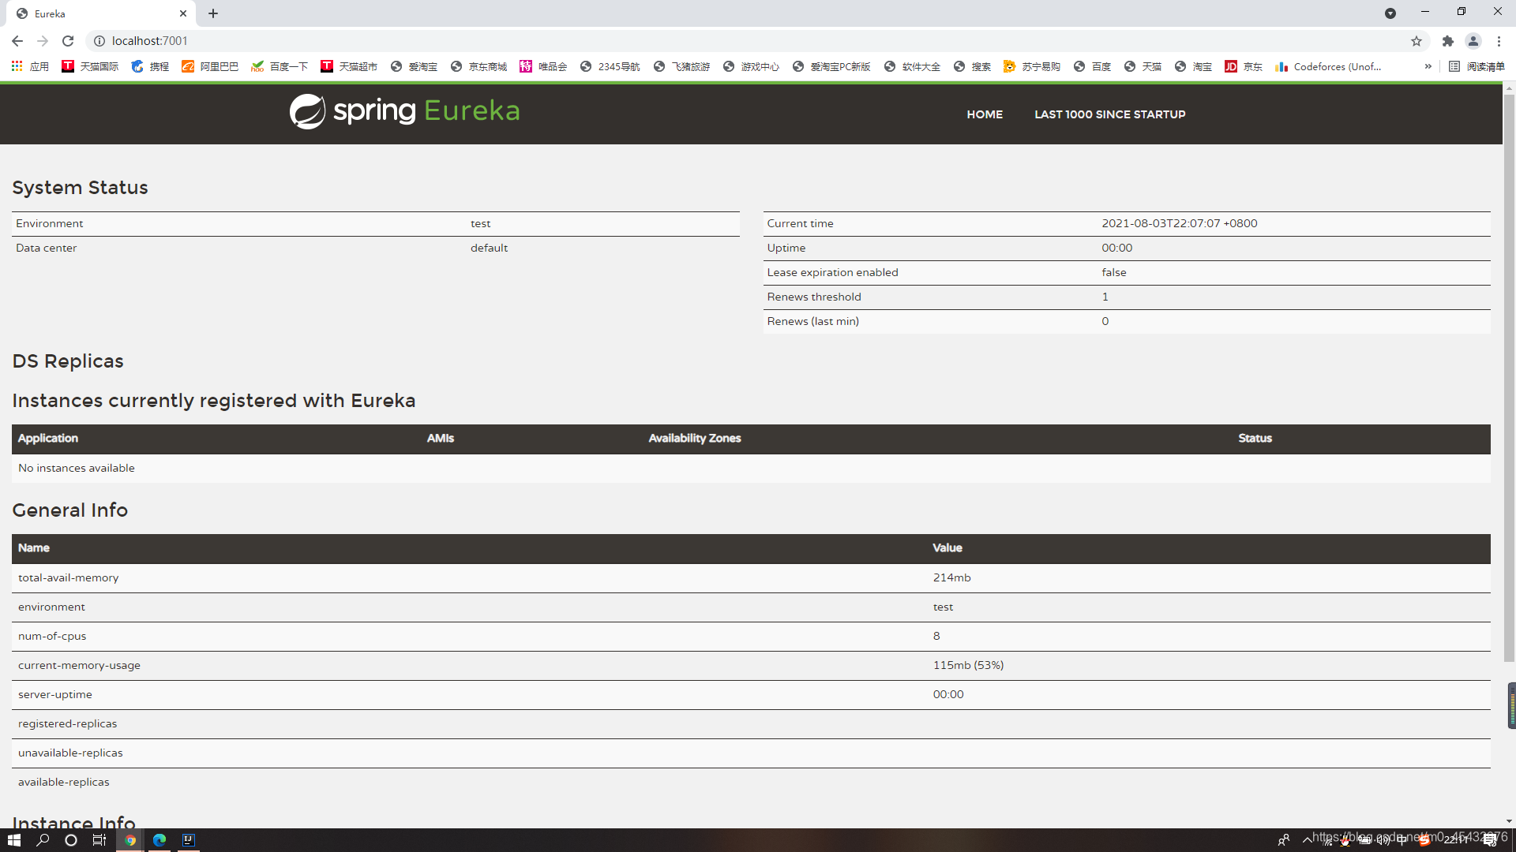Open the 阿里巴巴 bookmark
The height and width of the screenshot is (852, 1516).
point(210,67)
